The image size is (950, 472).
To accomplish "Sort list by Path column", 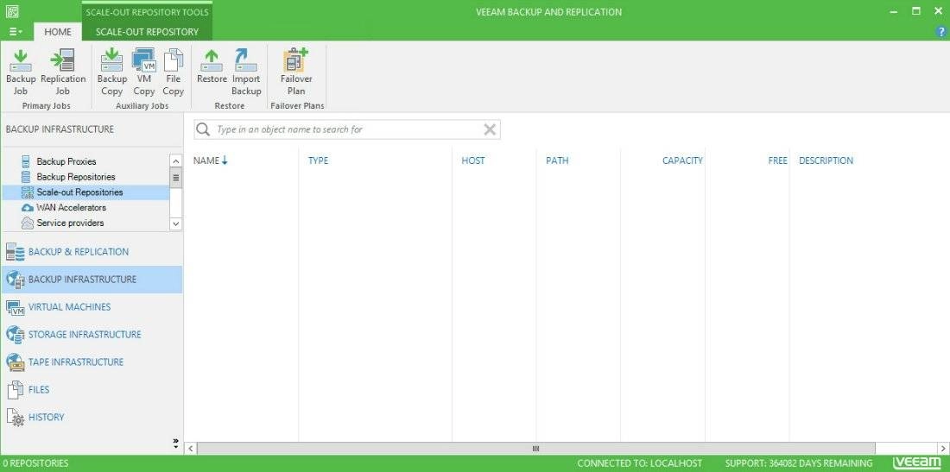I will [557, 160].
